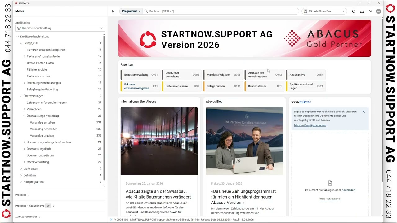Expand the Verrechnen node
Image resolution: width=397 pixels, height=223 pixels.
coord(25,109)
